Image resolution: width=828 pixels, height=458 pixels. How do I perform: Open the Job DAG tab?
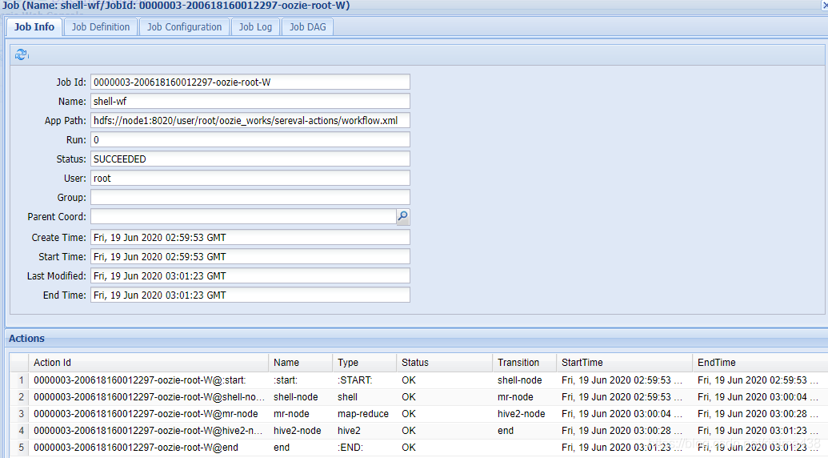pyautogui.click(x=307, y=27)
